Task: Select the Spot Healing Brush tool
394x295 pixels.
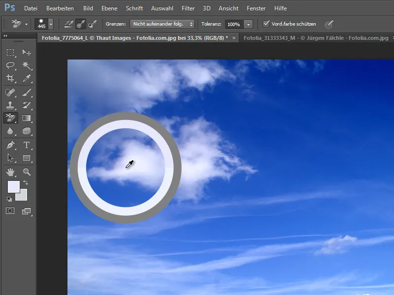Action: 10,92
